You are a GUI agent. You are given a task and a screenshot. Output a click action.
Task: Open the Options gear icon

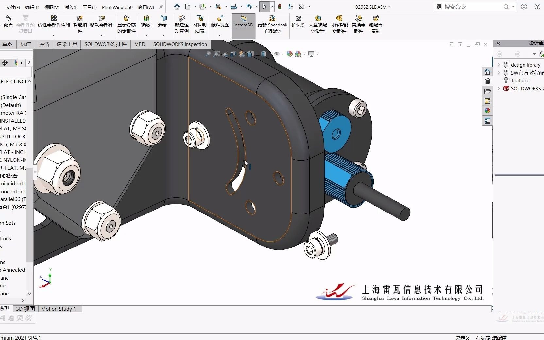(301, 7)
